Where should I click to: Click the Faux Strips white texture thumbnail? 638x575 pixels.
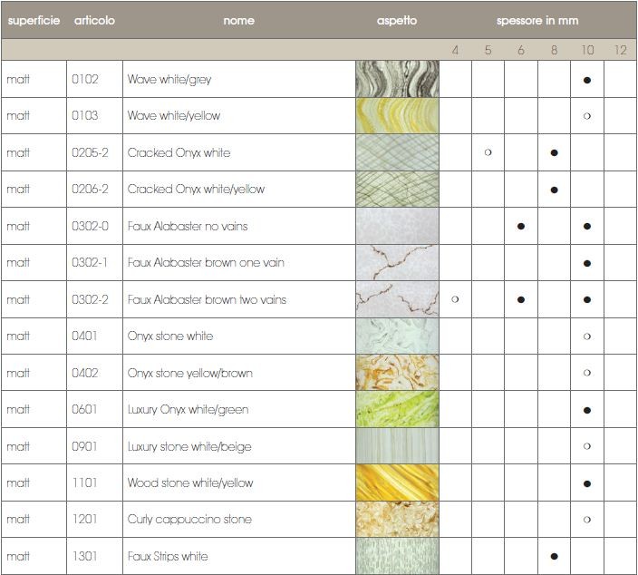click(397, 556)
